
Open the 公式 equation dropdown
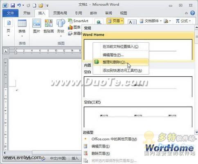pos(183,21)
